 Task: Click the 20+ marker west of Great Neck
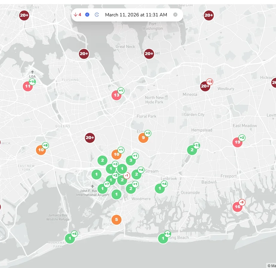[84, 54]
